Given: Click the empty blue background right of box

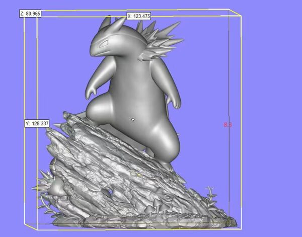Looking at the screenshot, I should [272, 126].
